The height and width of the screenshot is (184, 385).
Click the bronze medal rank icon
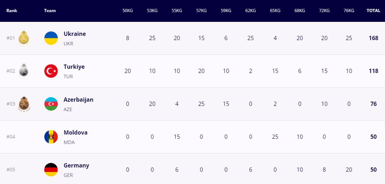(x=24, y=104)
